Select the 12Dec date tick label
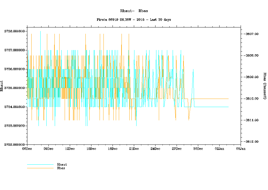This screenshot has width=268, height=190. [70, 148]
